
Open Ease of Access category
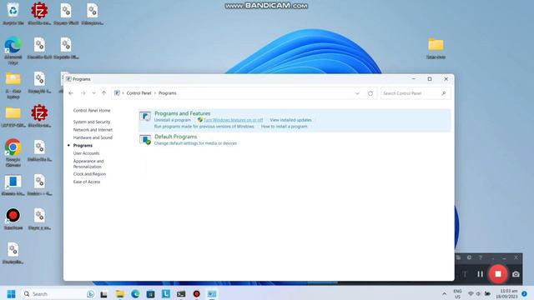point(87,182)
